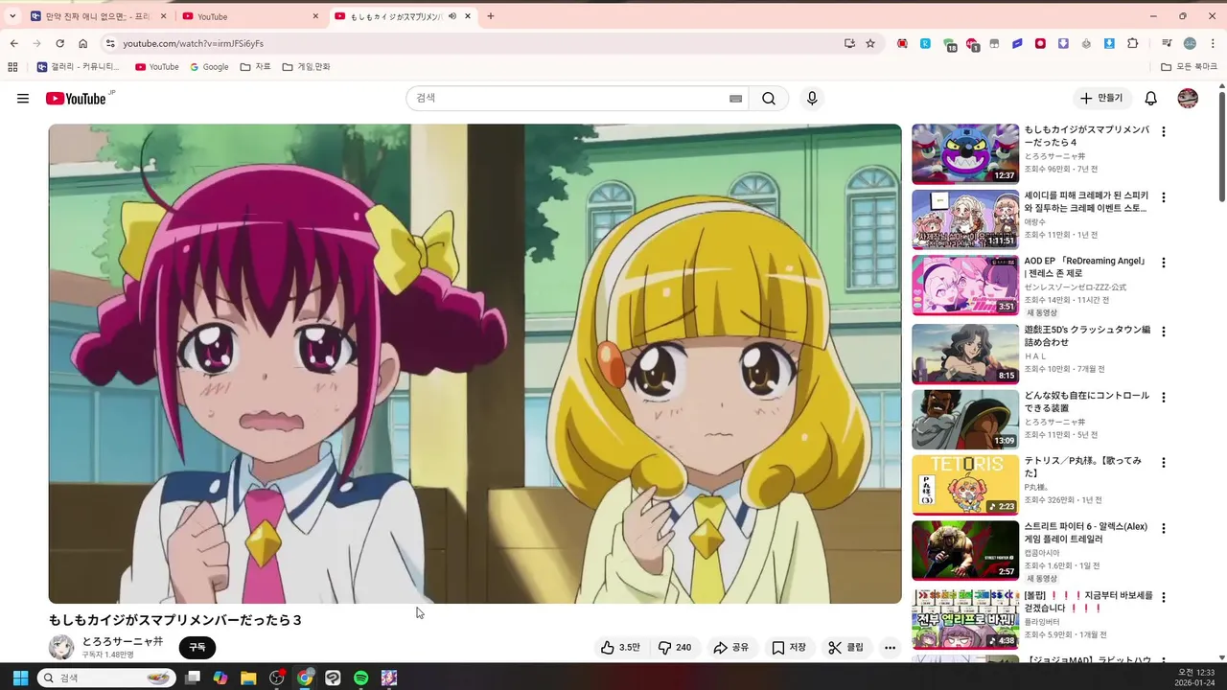Open Chrome media control icon
The height and width of the screenshot is (690, 1227).
(x=1167, y=43)
